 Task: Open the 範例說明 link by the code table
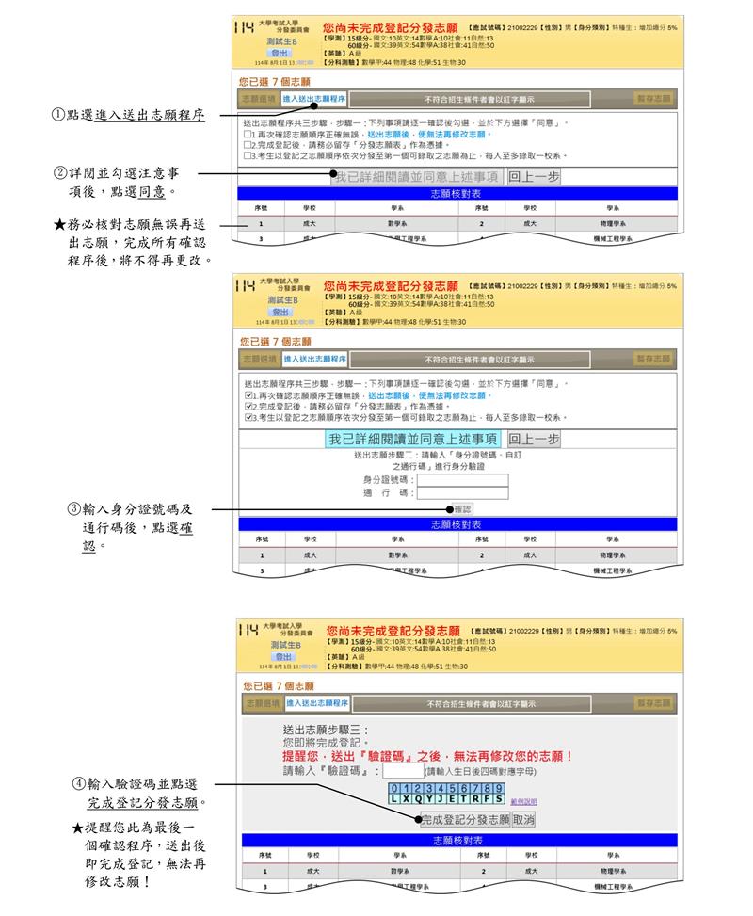[523, 801]
